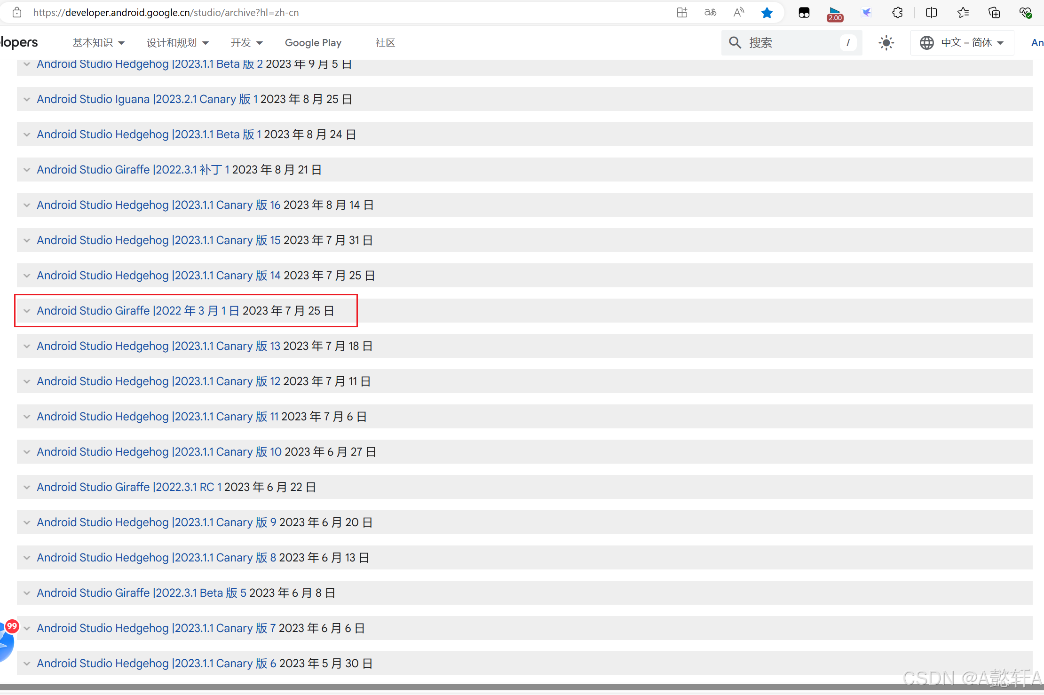The image size is (1044, 695).
Task: Open the favorites list icon
Action: point(963,13)
